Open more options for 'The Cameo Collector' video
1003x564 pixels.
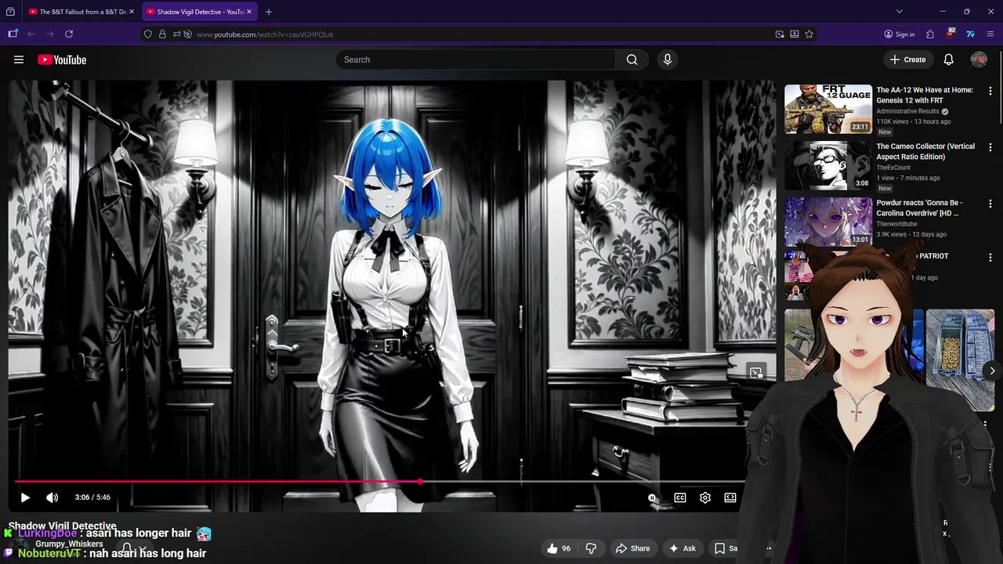click(990, 147)
